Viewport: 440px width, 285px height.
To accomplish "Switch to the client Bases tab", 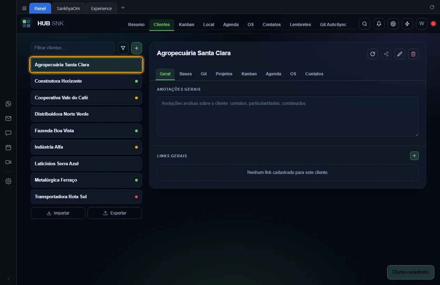I will 186,74.
